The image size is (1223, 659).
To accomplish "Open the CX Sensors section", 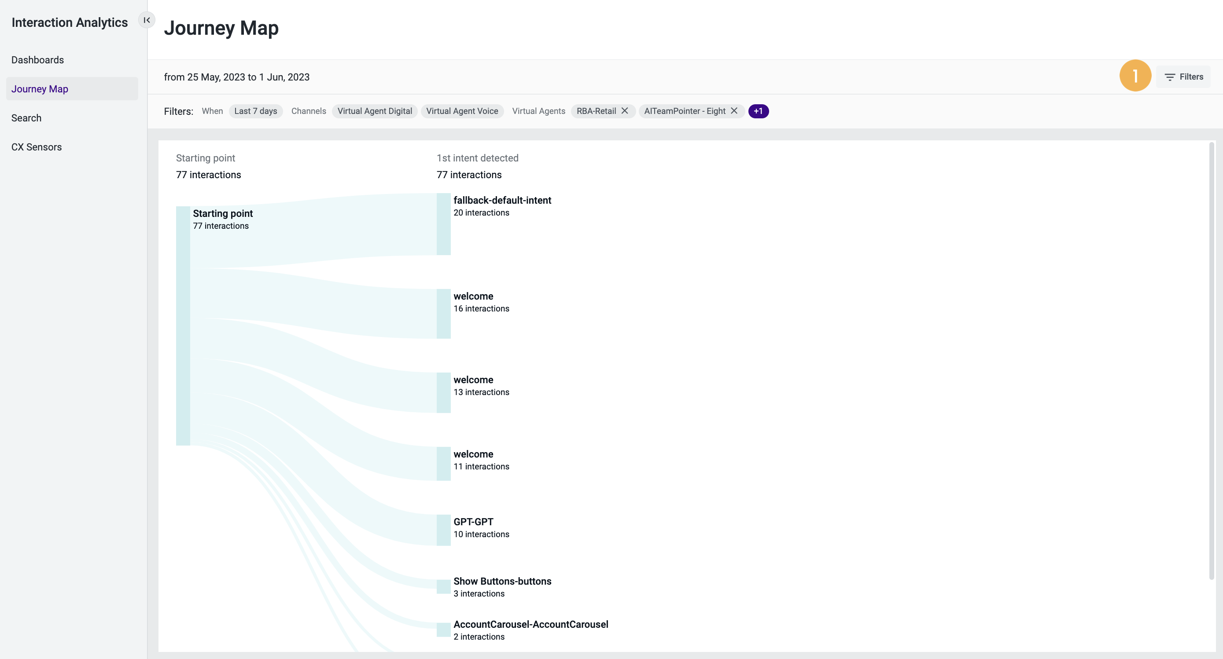I will point(37,147).
